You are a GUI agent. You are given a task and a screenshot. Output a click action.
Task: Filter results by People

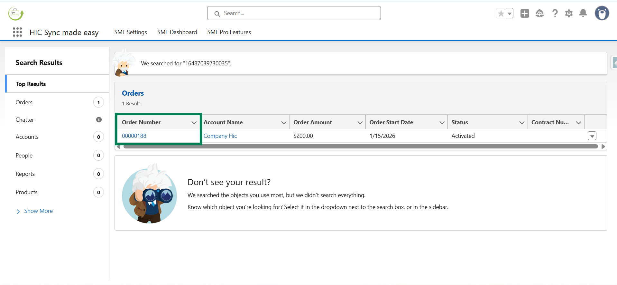pos(24,156)
